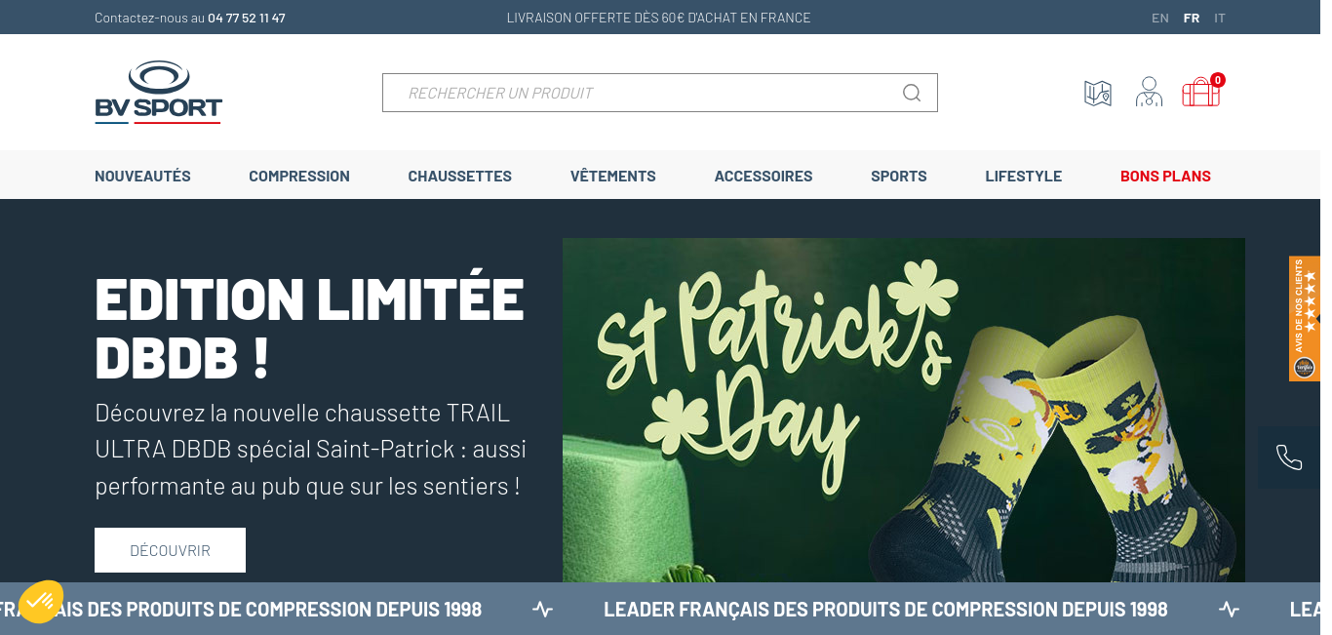The width and height of the screenshot is (1332, 635).
Task: Click the magnifying glass search icon
Action: [x=912, y=93]
